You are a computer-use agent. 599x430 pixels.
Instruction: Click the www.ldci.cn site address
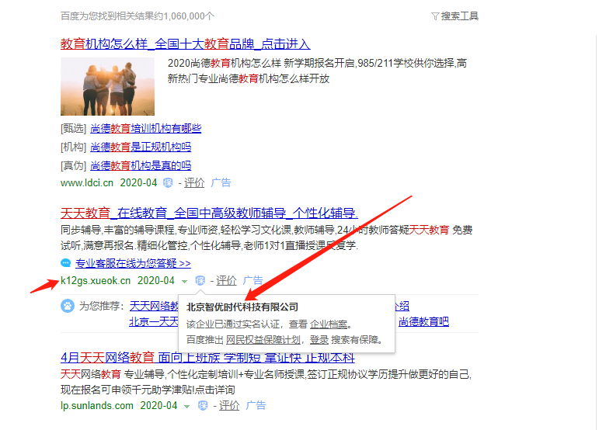87,183
